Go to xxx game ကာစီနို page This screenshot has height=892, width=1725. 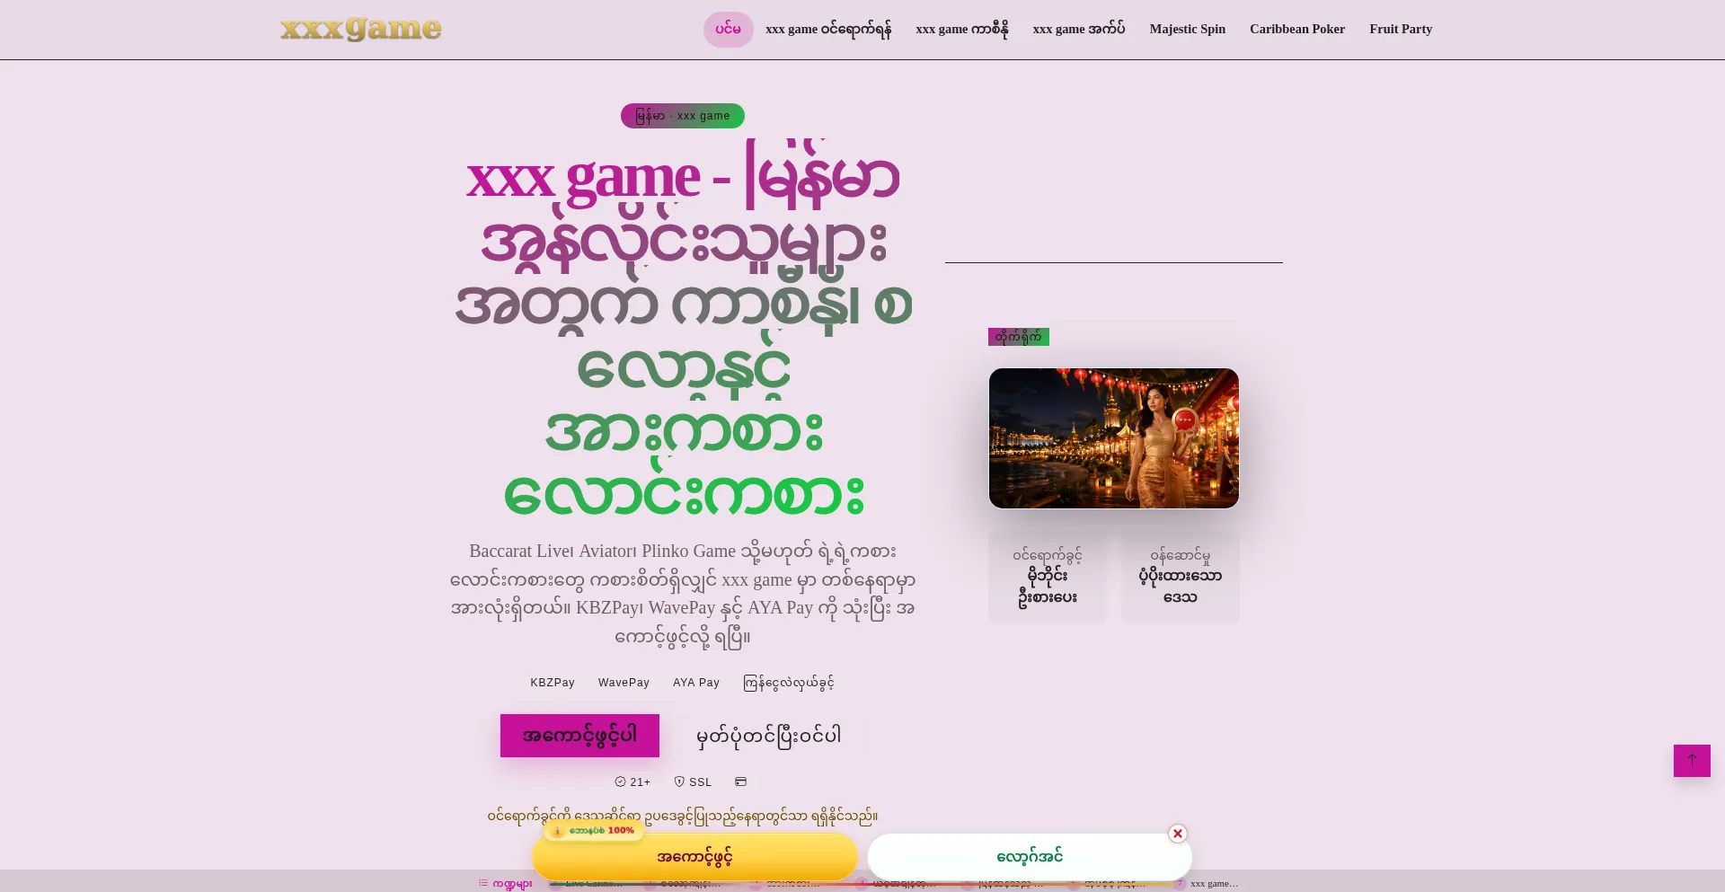coord(962,29)
